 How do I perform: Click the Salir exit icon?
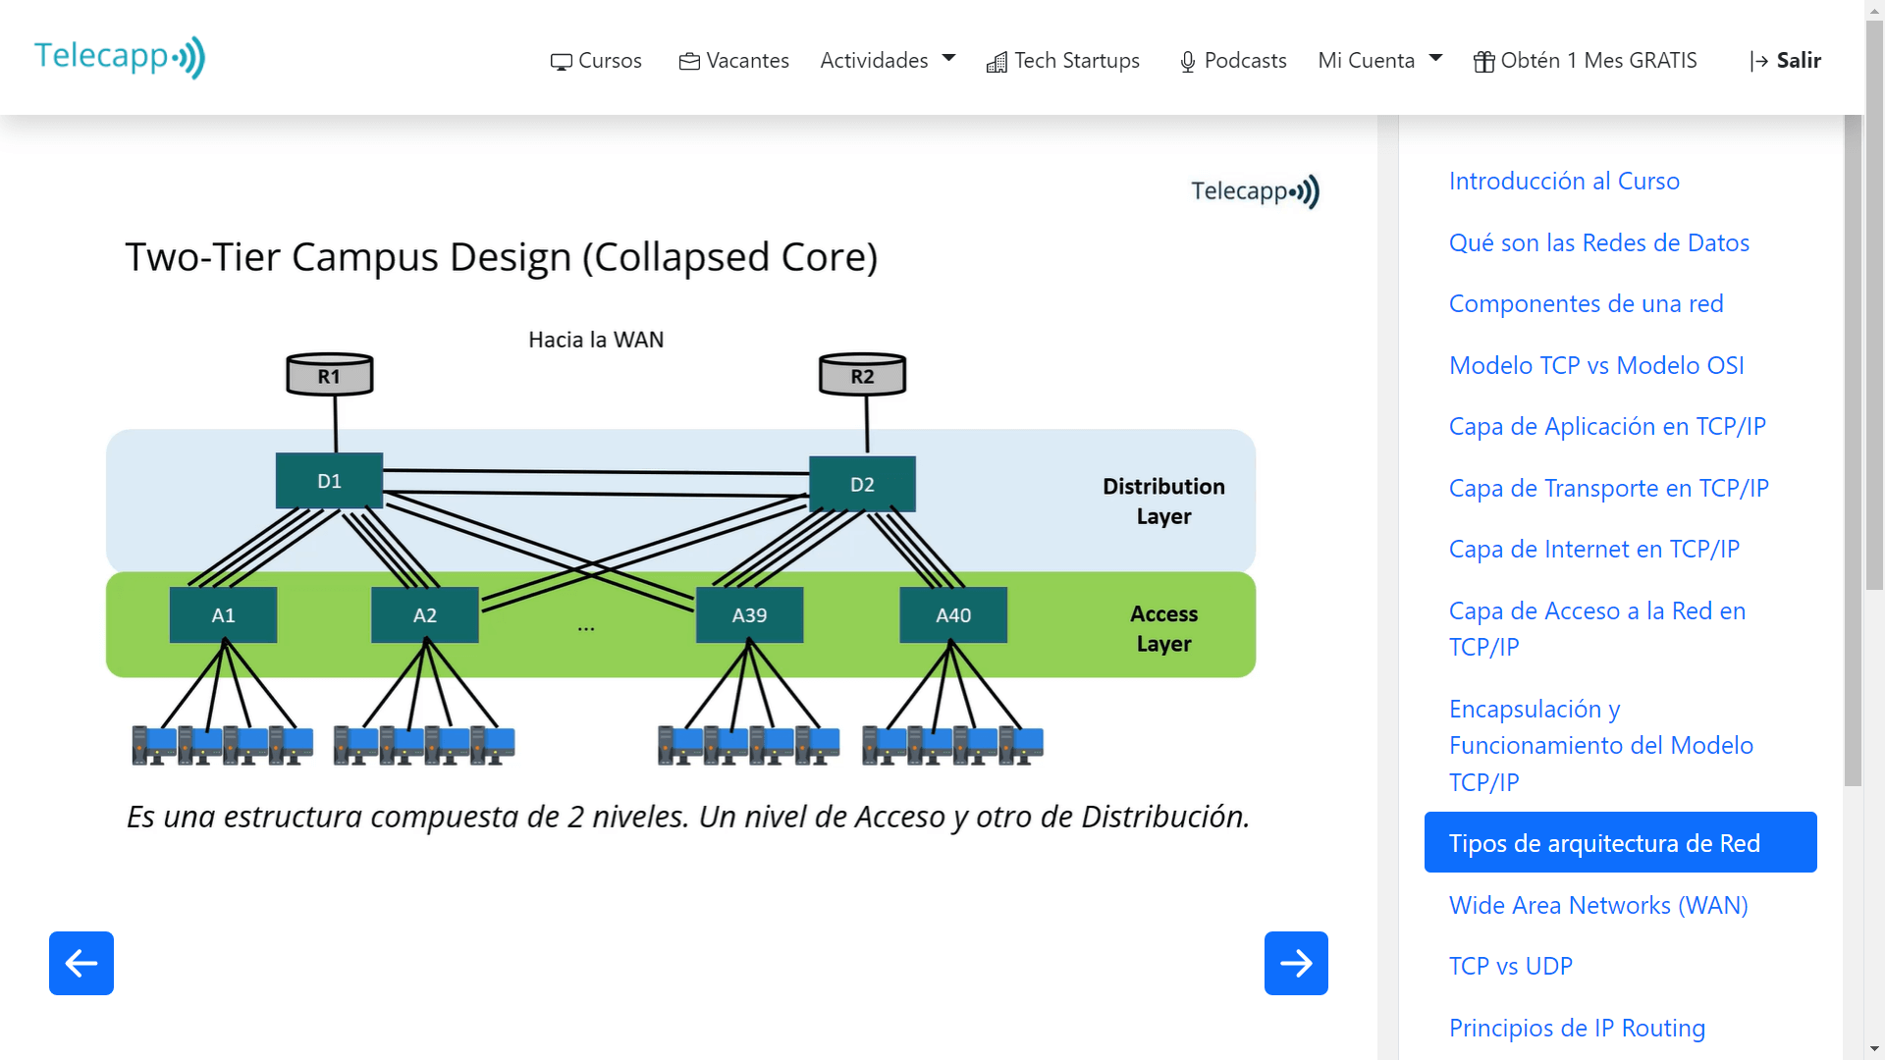1757,61
